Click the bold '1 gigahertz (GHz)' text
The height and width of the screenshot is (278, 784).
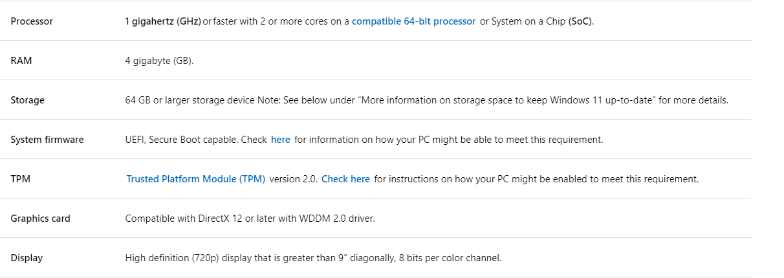click(x=163, y=21)
